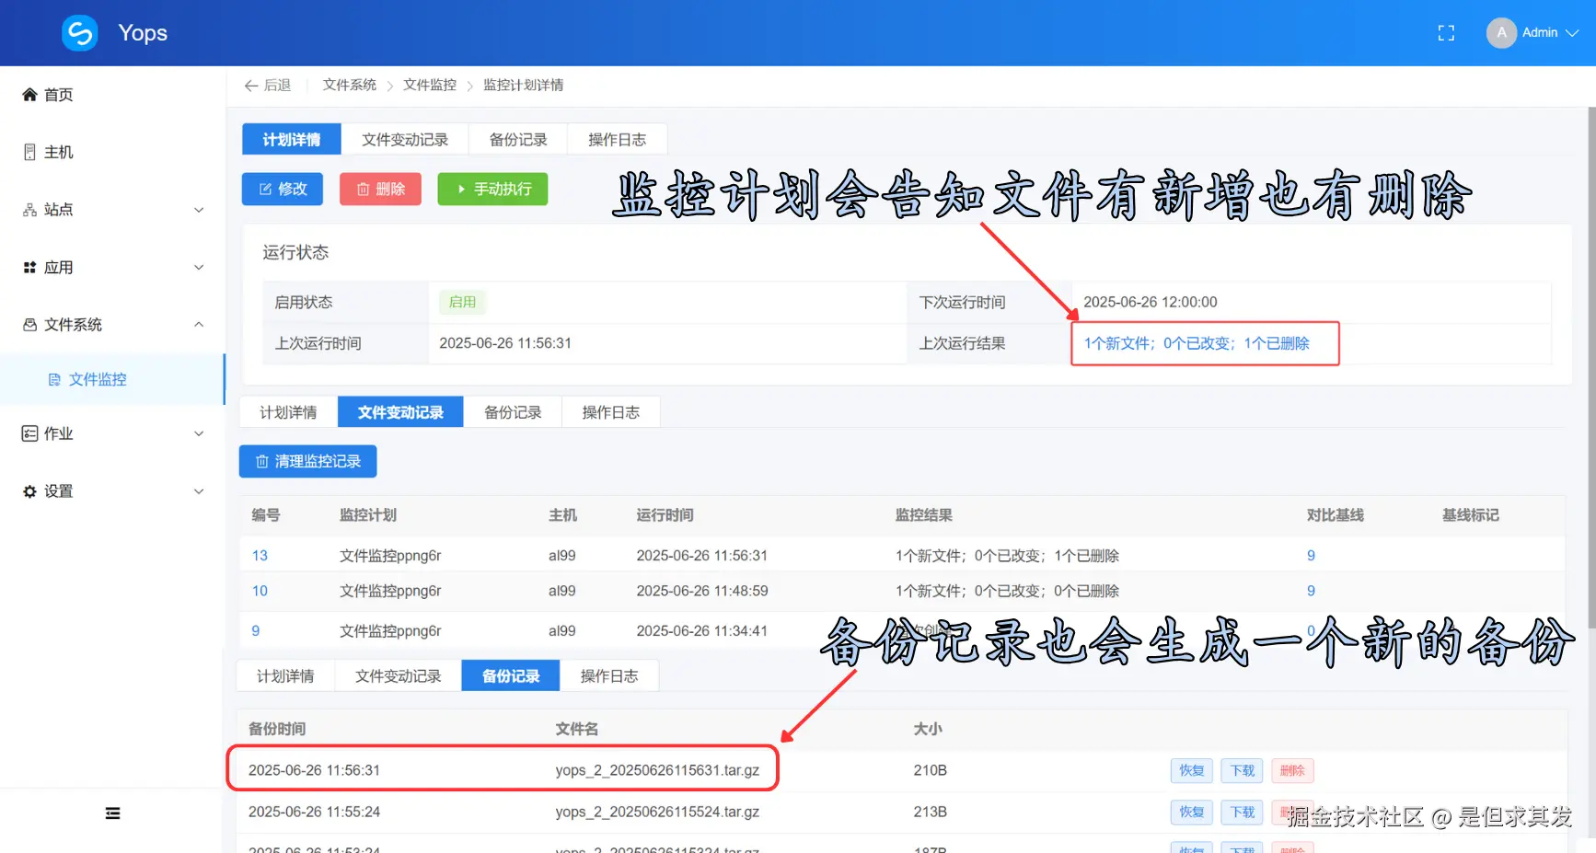
Task: Open the 首页 home page
Action: click(48, 95)
